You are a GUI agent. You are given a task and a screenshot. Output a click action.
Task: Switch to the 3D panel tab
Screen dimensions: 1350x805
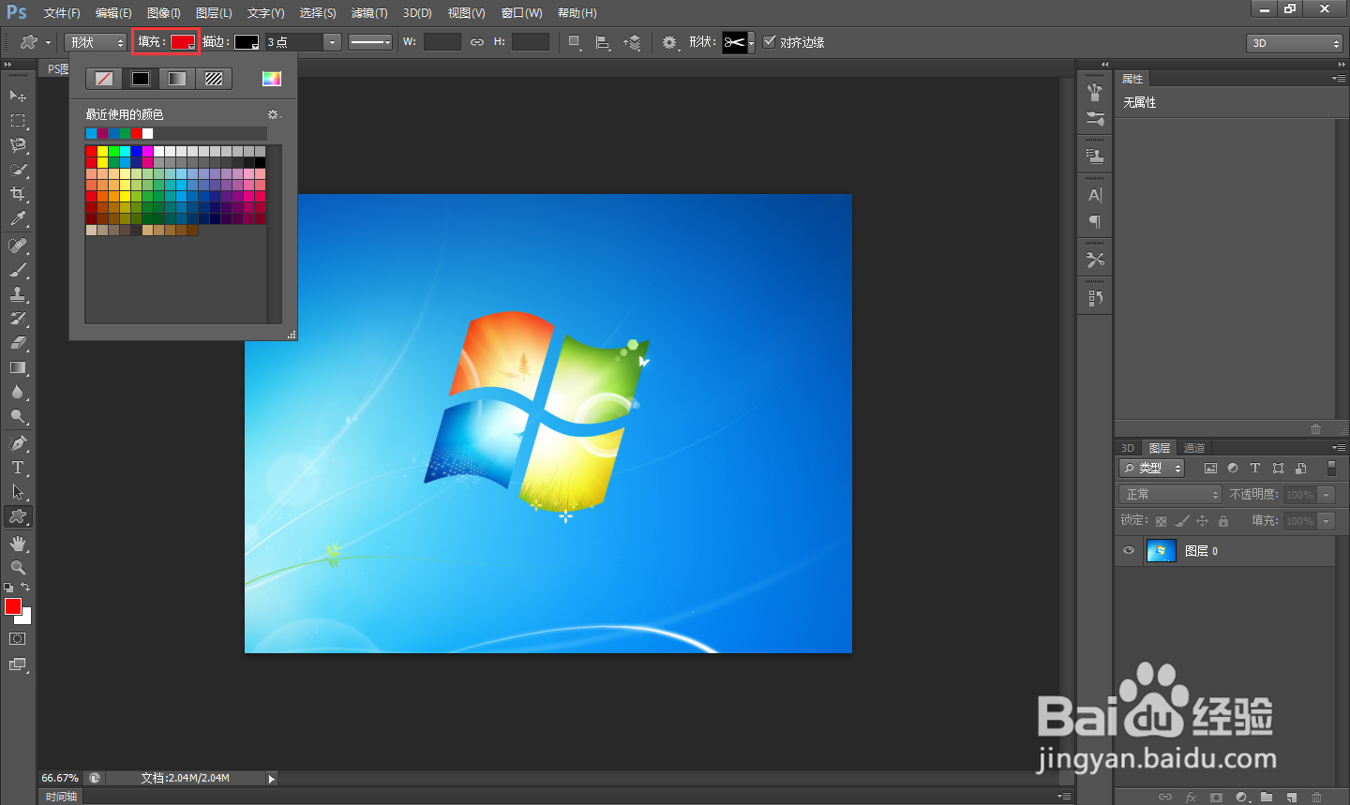click(1128, 448)
